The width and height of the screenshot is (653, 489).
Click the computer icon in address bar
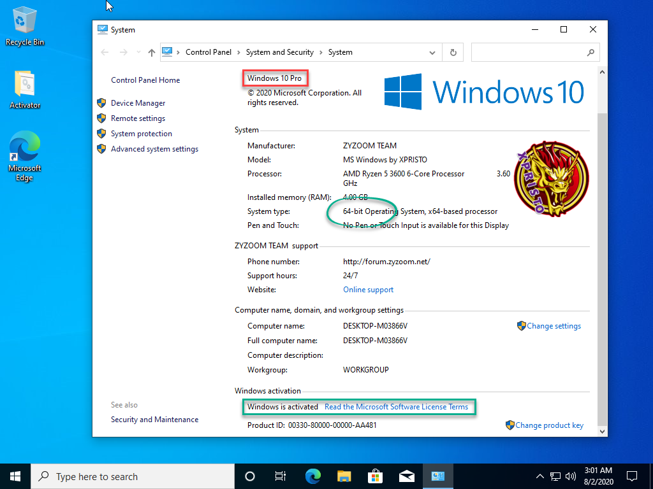pos(167,52)
